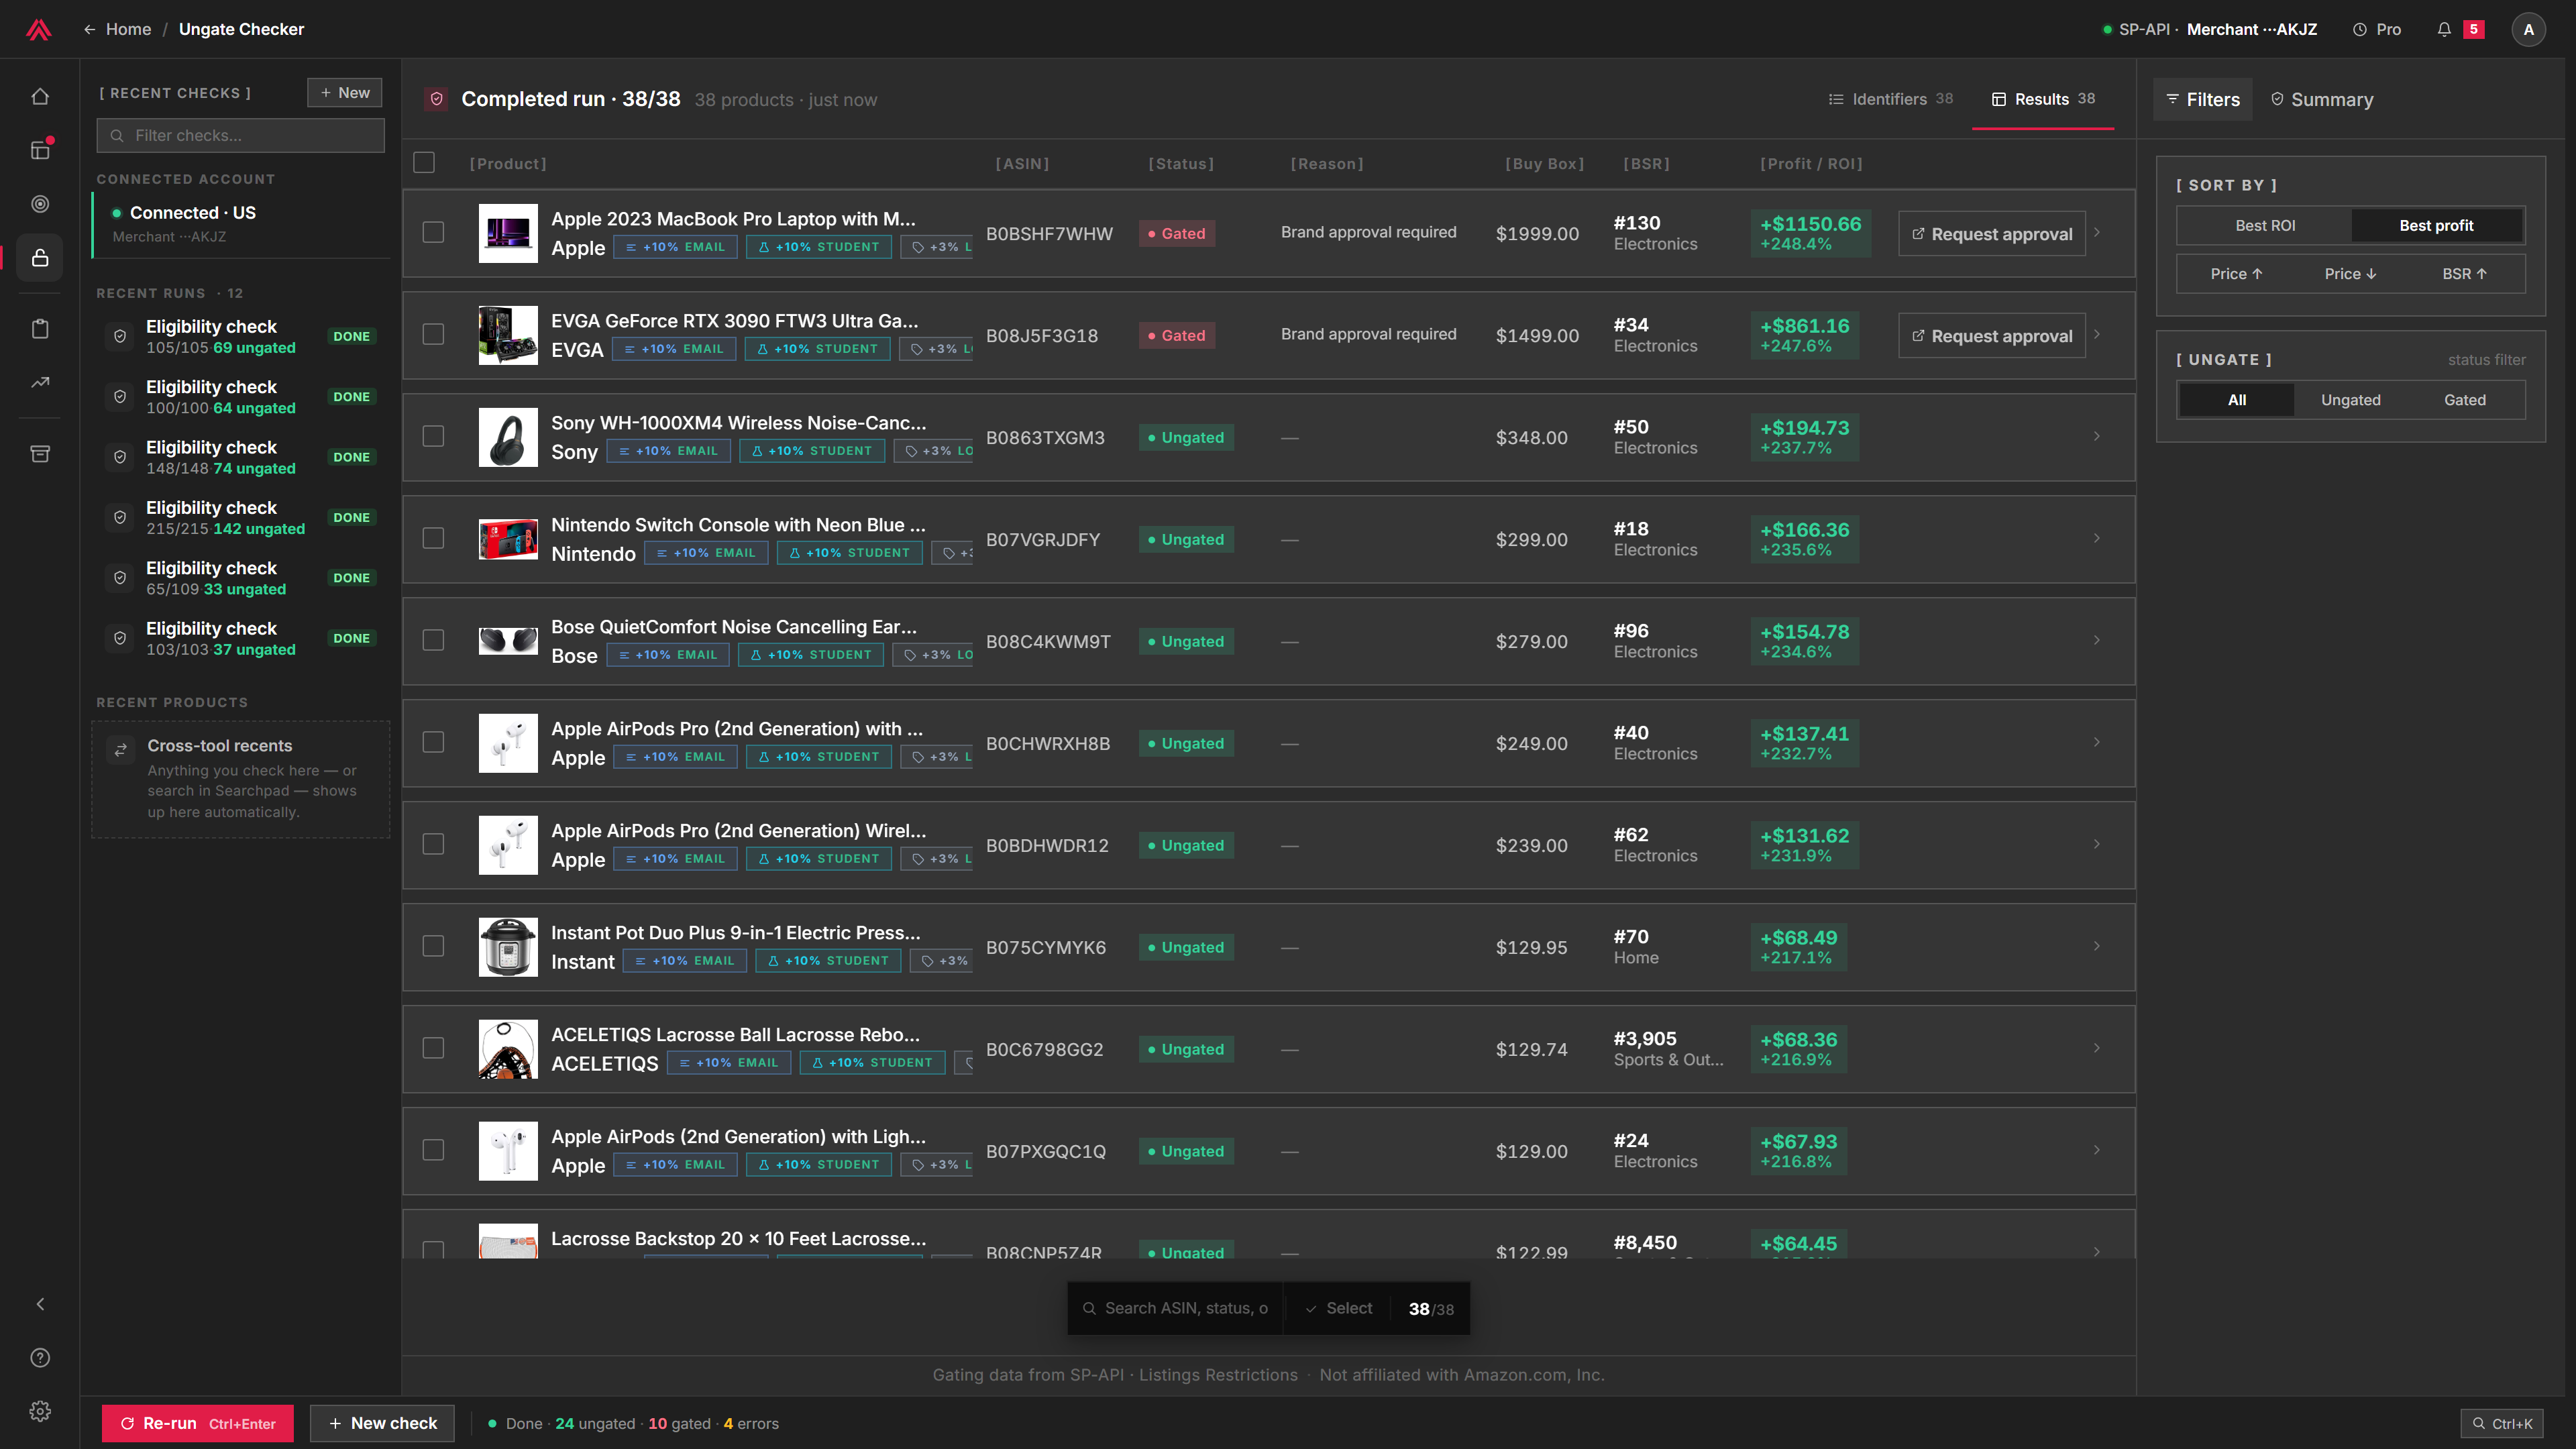Request approval for EVGA GeForce RTX 3090
Image resolution: width=2576 pixels, height=1449 pixels.
tap(1992, 336)
